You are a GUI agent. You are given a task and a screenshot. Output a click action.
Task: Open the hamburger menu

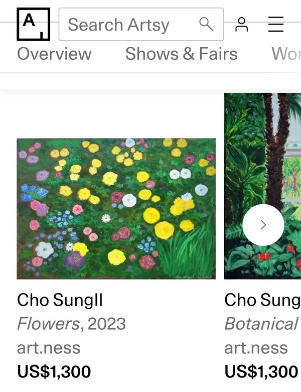[275, 24]
